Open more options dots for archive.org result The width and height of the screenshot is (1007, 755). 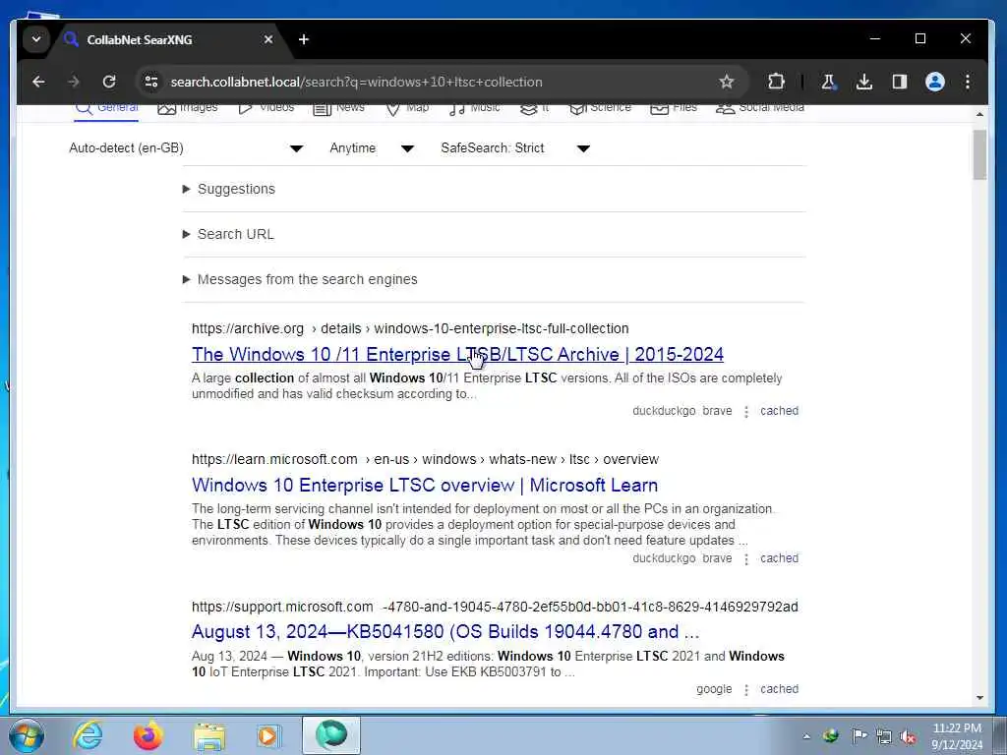tap(746, 412)
